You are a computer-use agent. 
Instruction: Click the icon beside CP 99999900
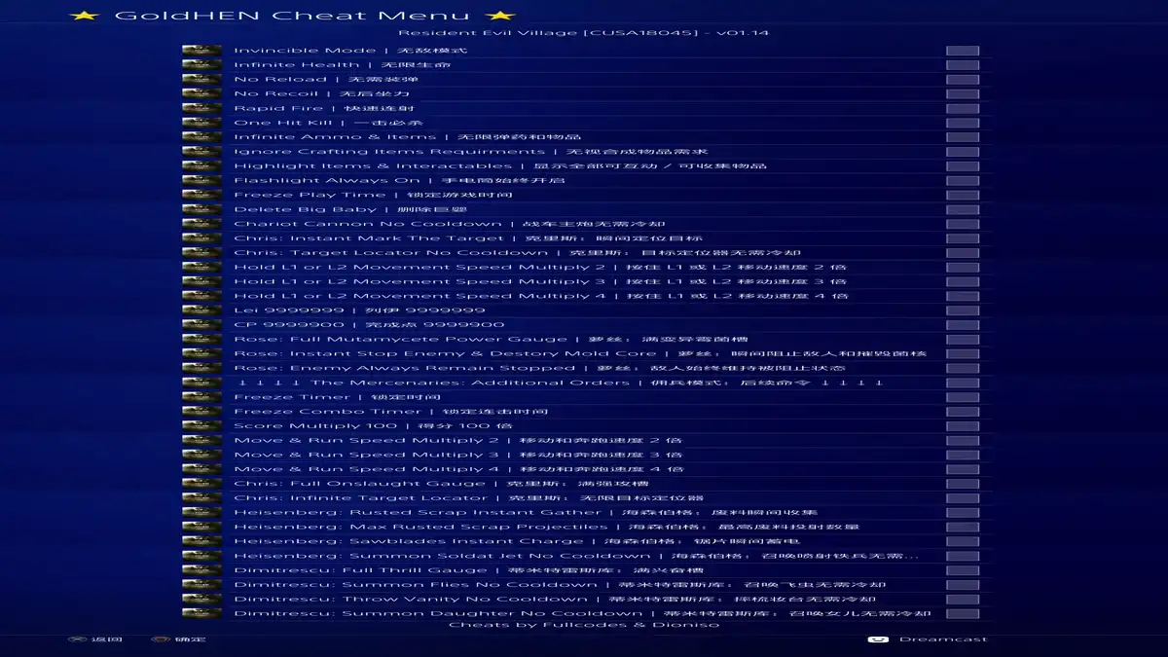[201, 325]
